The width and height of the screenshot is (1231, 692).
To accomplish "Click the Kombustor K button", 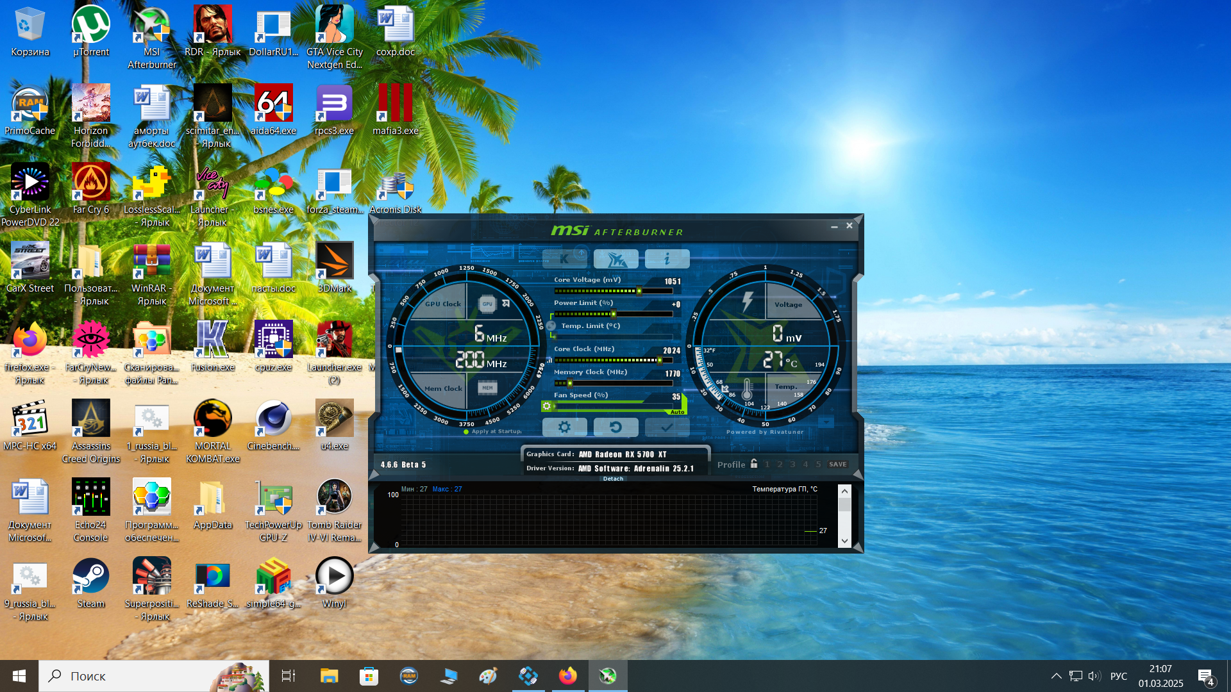I will [x=564, y=258].
